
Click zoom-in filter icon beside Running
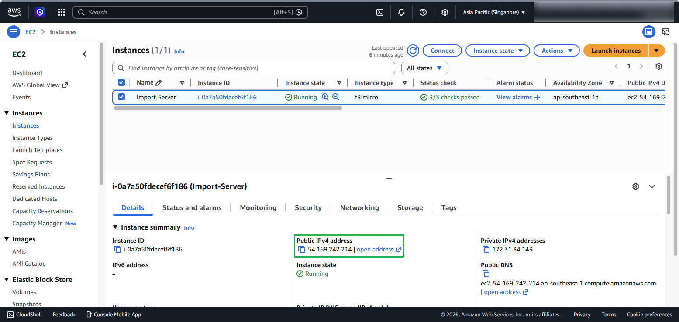click(325, 97)
